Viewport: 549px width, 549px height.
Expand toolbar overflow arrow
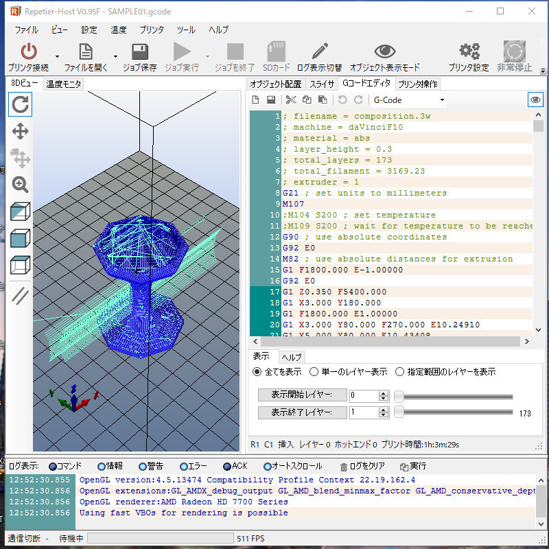click(543, 71)
